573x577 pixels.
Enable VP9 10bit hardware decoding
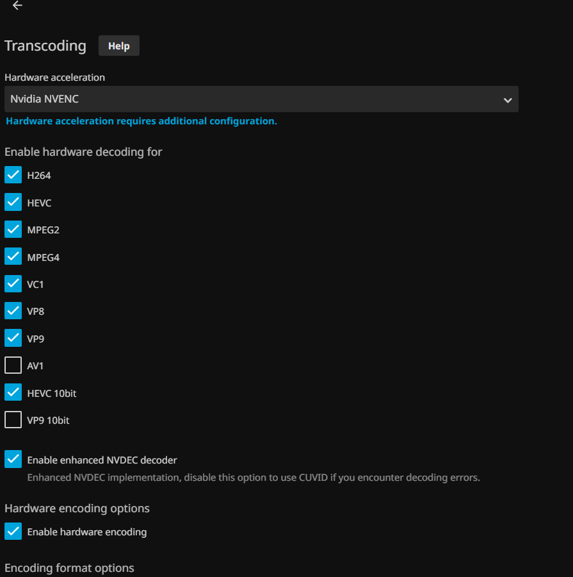[x=13, y=420]
